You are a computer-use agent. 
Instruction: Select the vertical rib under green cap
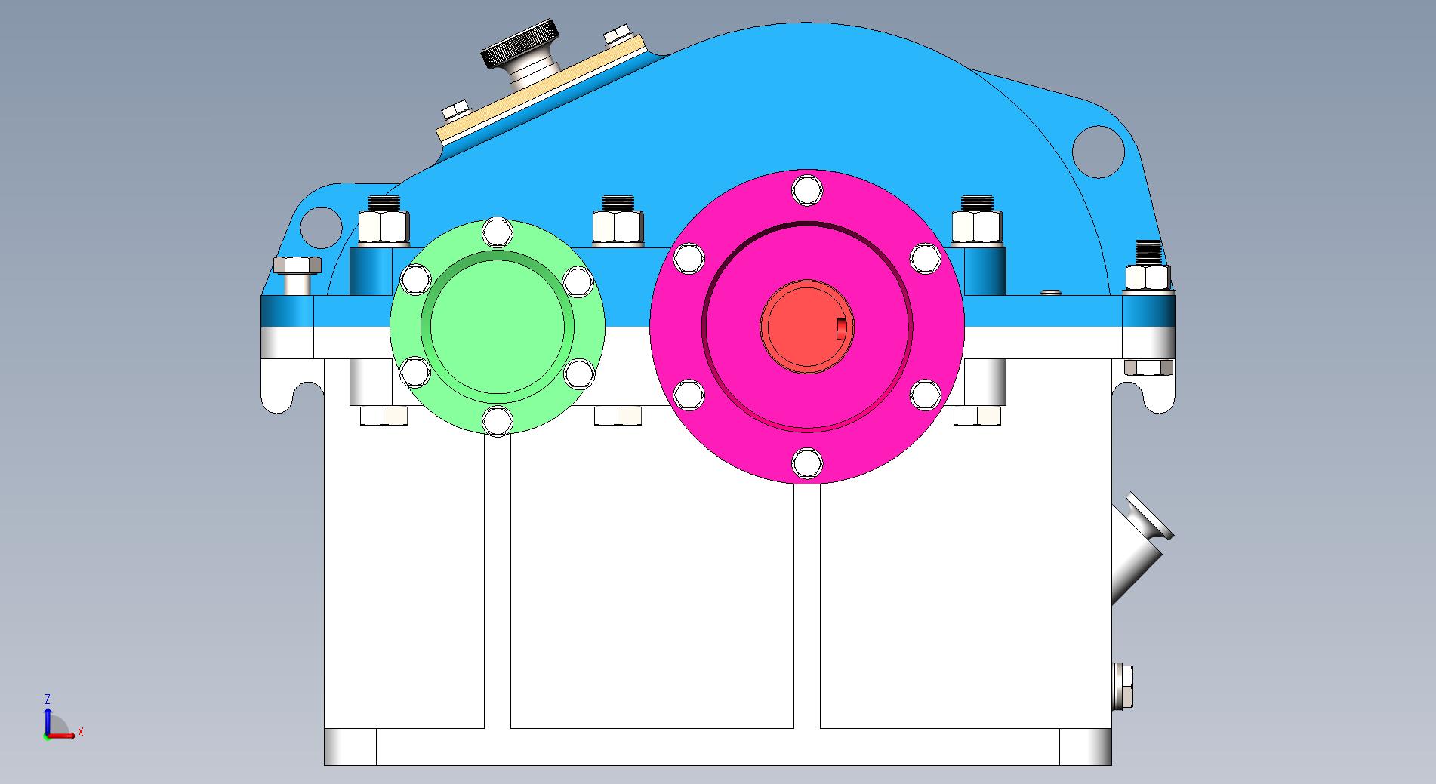(498, 582)
